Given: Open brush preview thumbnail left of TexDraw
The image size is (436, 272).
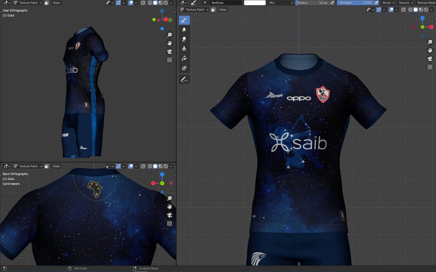Looking at the screenshot, I should pyautogui.click(x=205, y=3).
